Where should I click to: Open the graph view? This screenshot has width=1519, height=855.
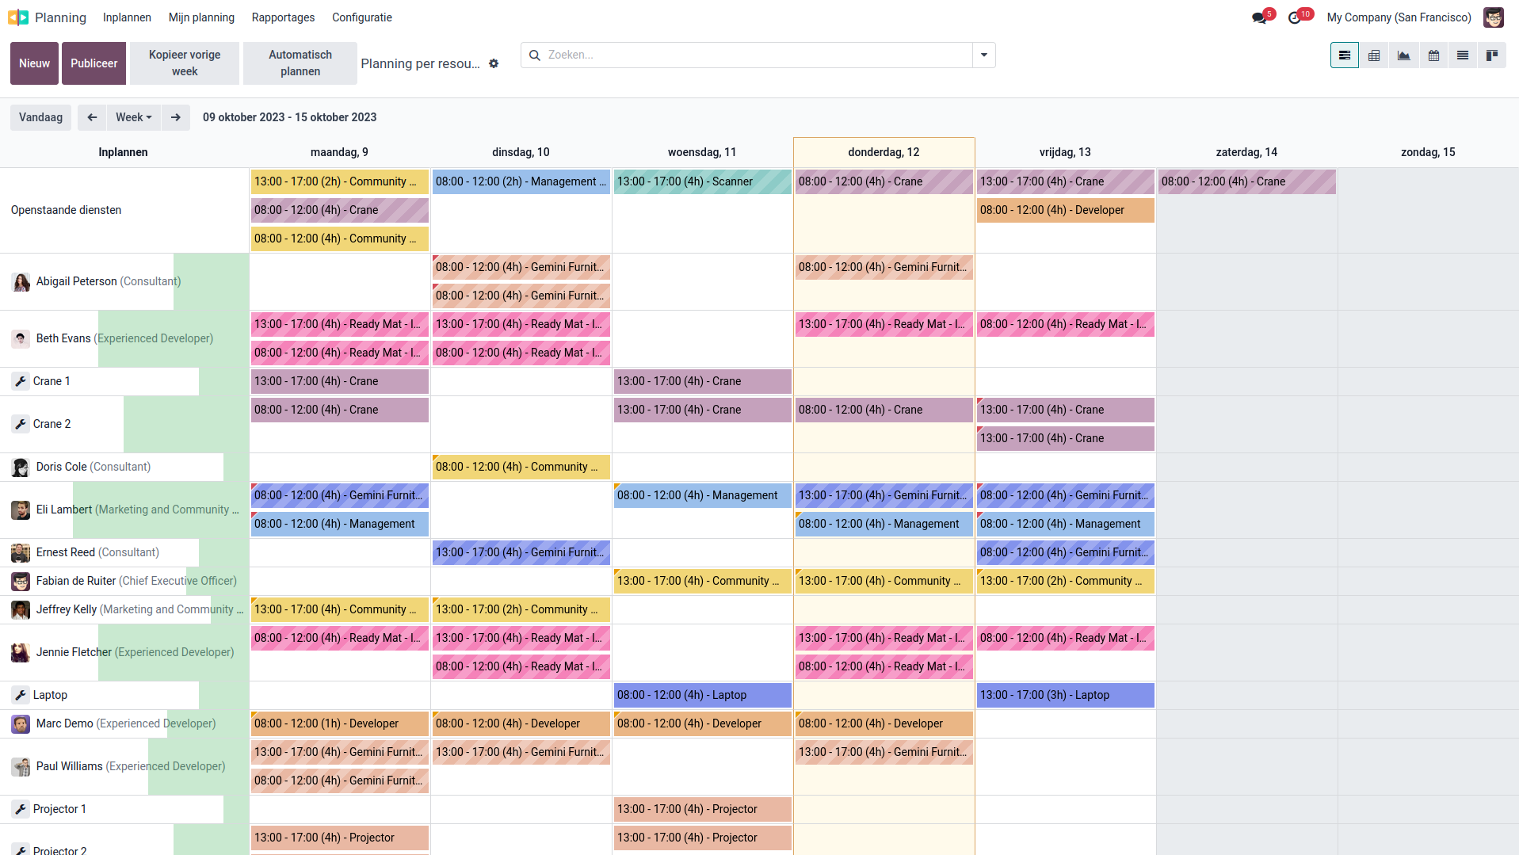click(1404, 55)
